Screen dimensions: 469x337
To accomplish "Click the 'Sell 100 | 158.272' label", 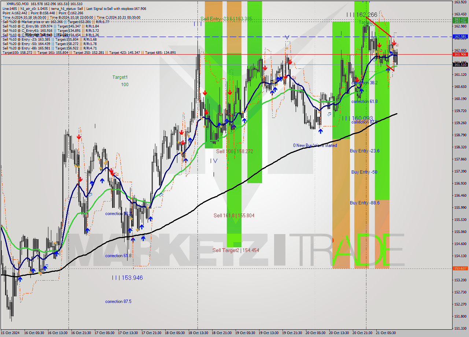I will (234, 151).
